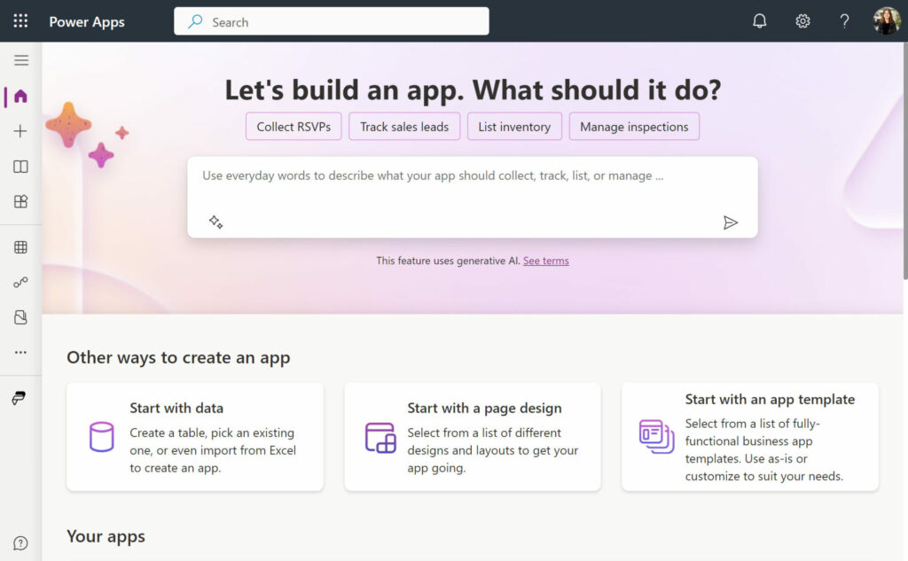Image resolution: width=908 pixels, height=561 pixels.
Task: Open the Flows icon in sidebar
Action: (21, 283)
